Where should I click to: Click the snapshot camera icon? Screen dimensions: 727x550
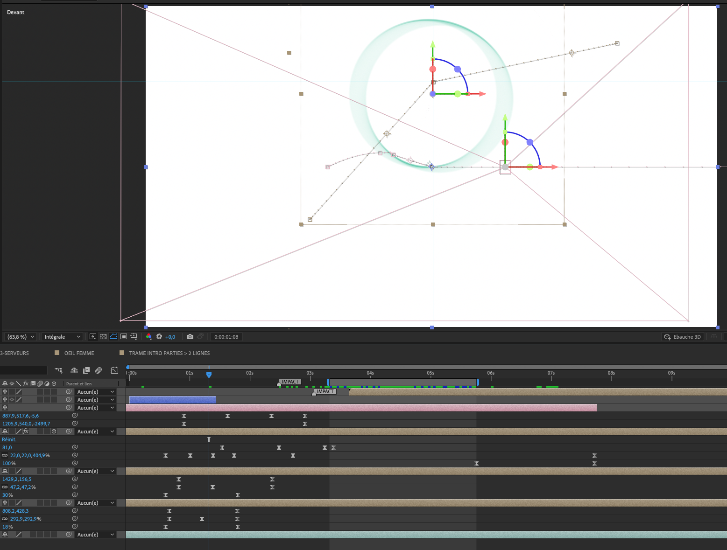[x=190, y=337]
